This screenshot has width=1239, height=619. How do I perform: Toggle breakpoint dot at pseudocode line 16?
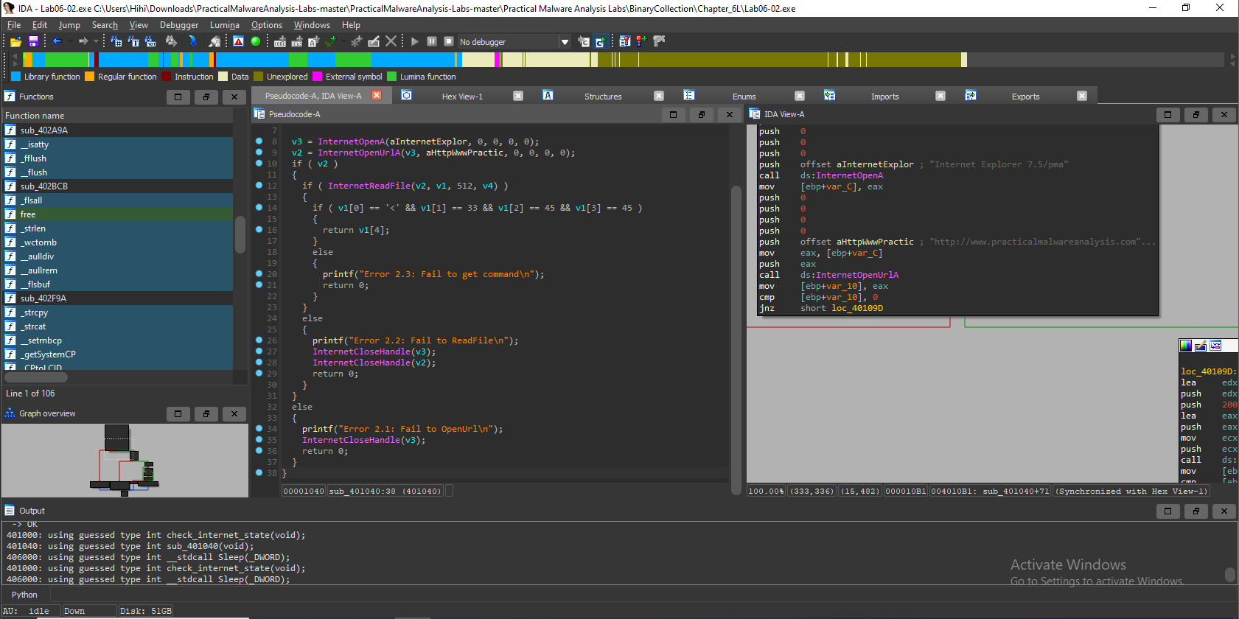click(x=259, y=230)
